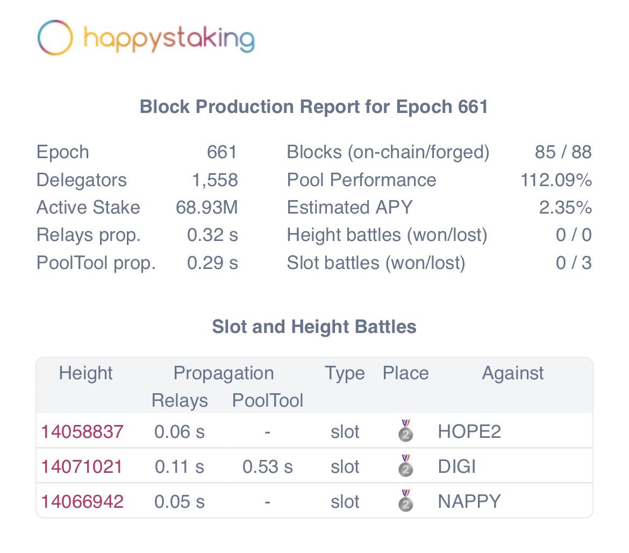The width and height of the screenshot is (629, 553).
Task: Click the Height battles (won/lost) label
Action: click(x=387, y=235)
